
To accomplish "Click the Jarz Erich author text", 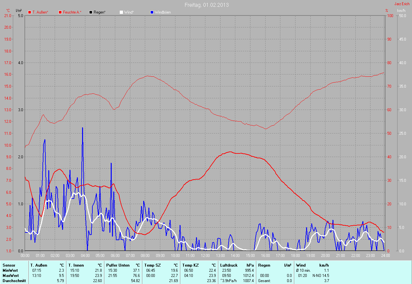I will pos(402,4).
